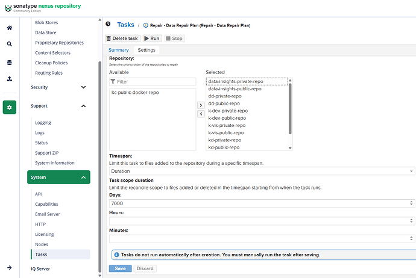
Task: Select kc-public-docker-repo in Available list
Action: click(x=135, y=93)
